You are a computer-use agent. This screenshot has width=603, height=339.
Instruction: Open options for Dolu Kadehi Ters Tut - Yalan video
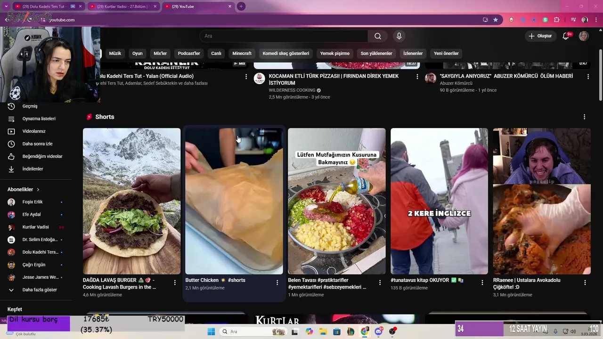246,76
